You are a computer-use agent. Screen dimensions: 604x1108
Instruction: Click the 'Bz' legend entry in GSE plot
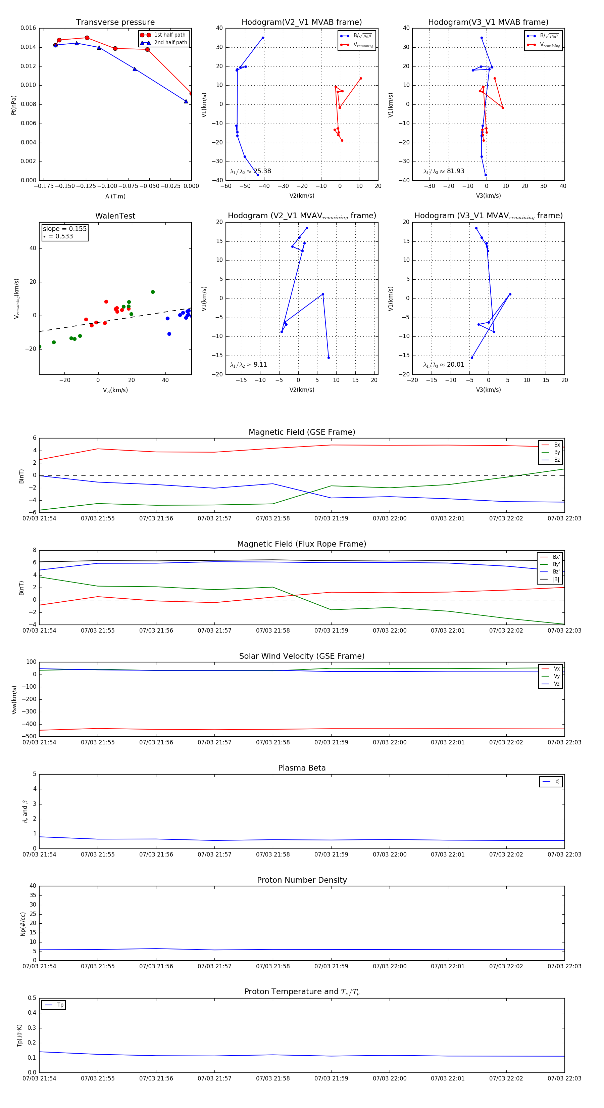[551, 460]
